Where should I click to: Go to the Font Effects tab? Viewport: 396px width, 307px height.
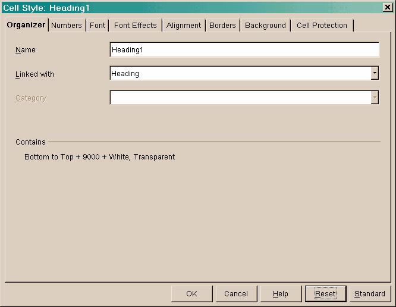tap(136, 25)
